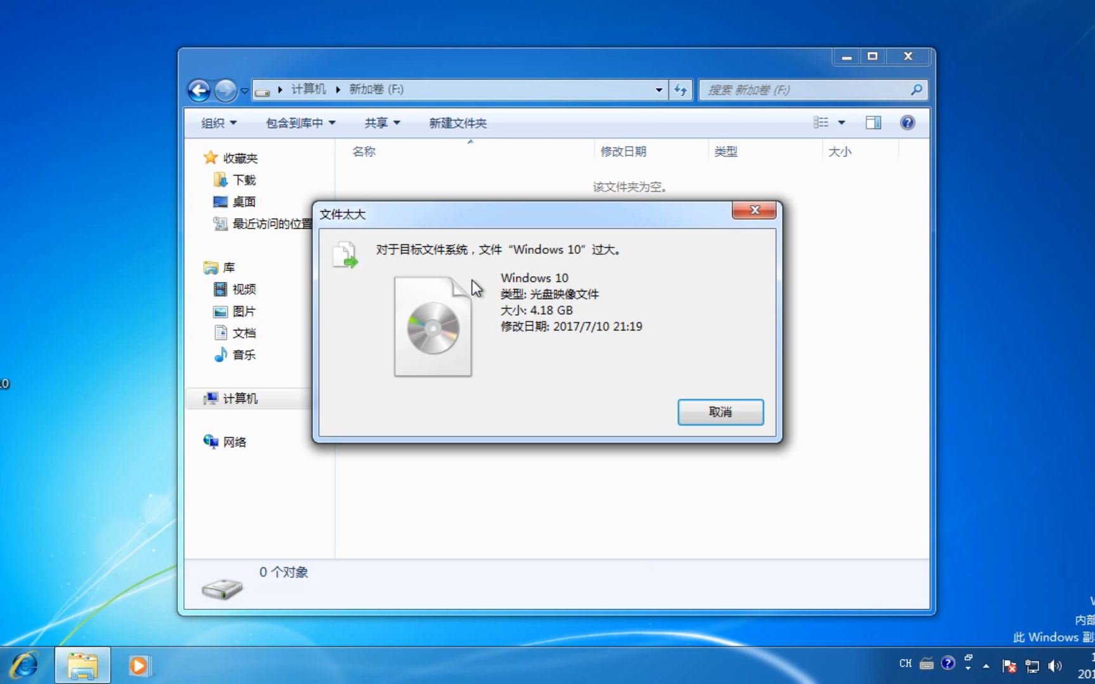The image size is (1095, 684).
Task: Open the 组织 menu
Action: click(x=219, y=123)
